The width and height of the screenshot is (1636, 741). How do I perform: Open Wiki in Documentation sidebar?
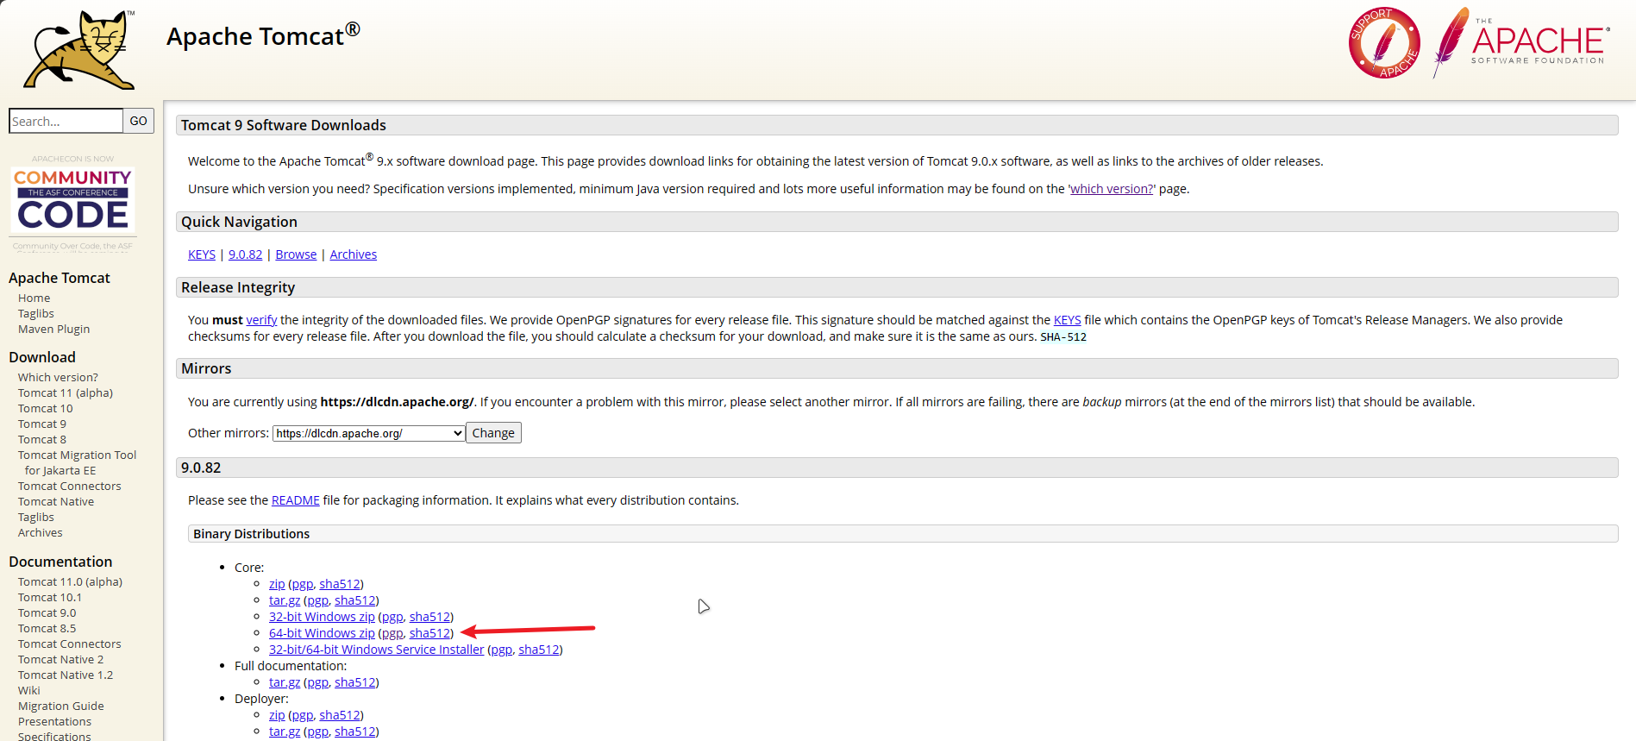(x=28, y=691)
